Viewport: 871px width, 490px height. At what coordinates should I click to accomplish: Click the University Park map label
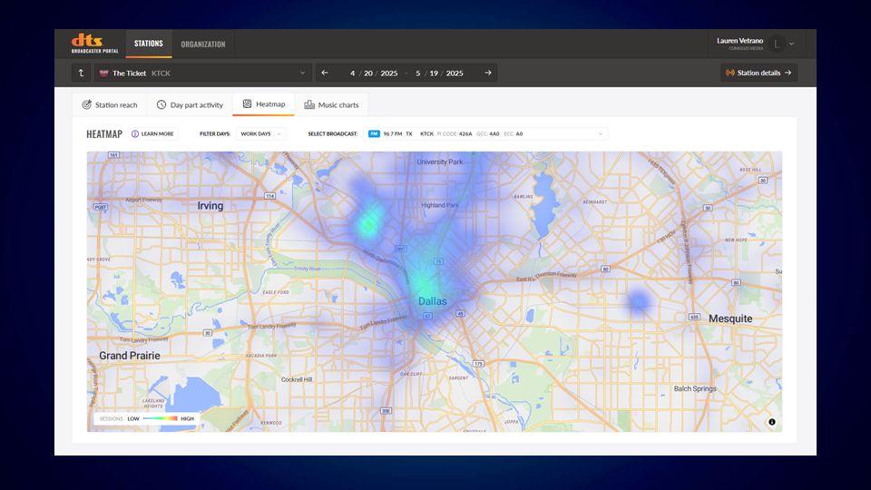[439, 162]
